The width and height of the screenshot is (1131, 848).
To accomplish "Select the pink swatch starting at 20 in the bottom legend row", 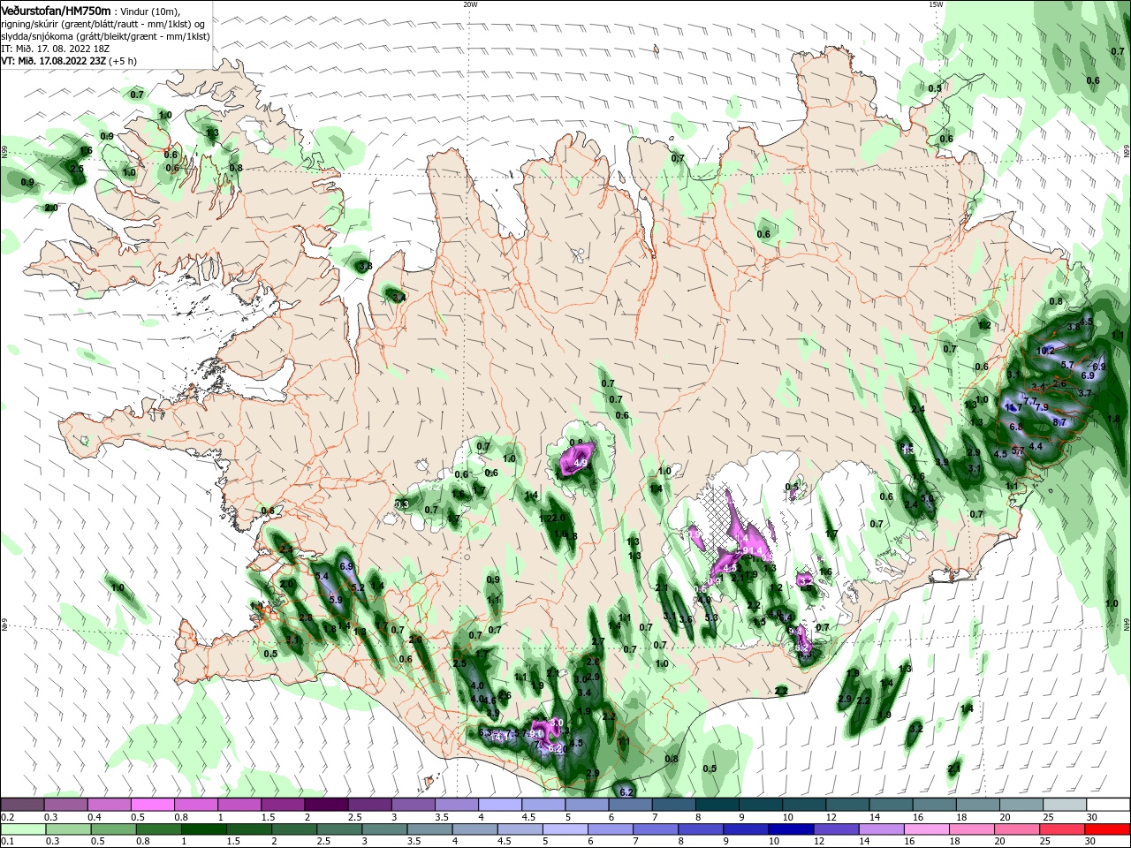I will click(x=1017, y=829).
